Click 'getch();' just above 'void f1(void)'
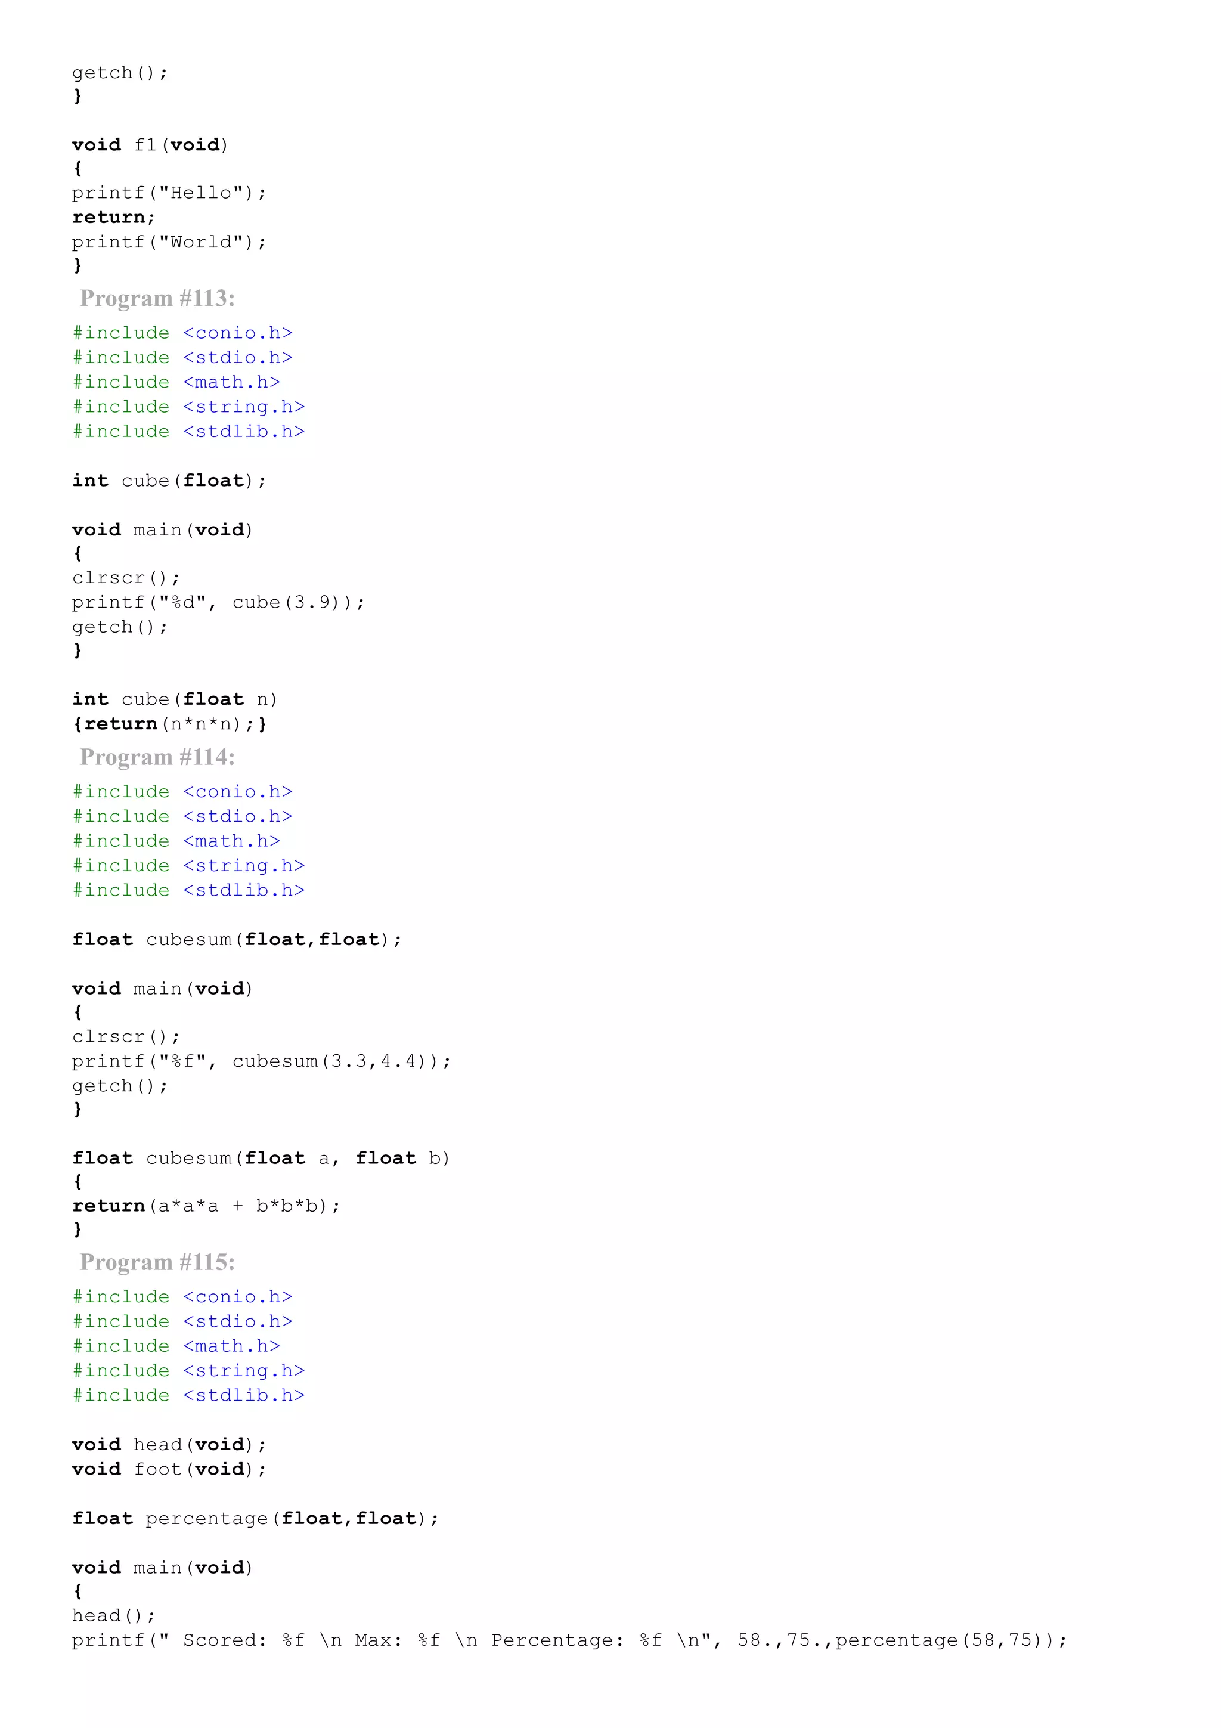The height and width of the screenshot is (1728, 1221). point(120,73)
